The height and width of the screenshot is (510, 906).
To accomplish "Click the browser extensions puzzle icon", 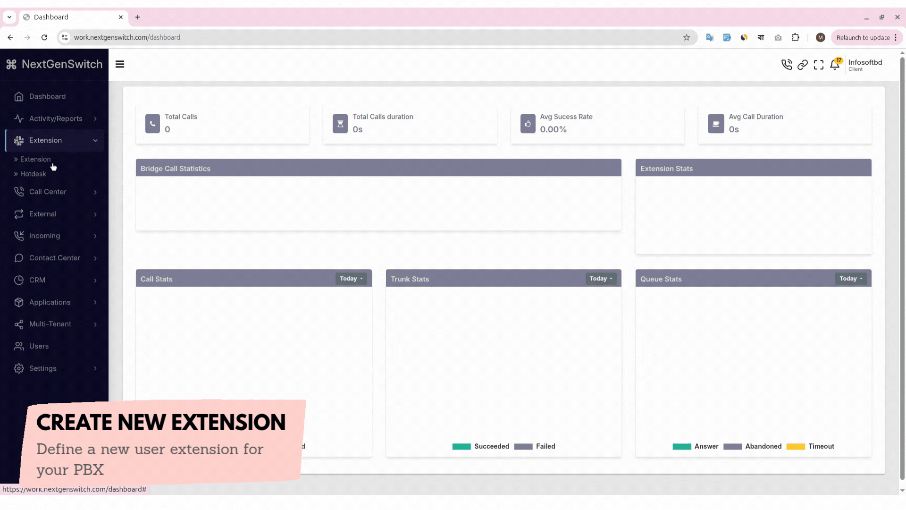I will tap(795, 37).
